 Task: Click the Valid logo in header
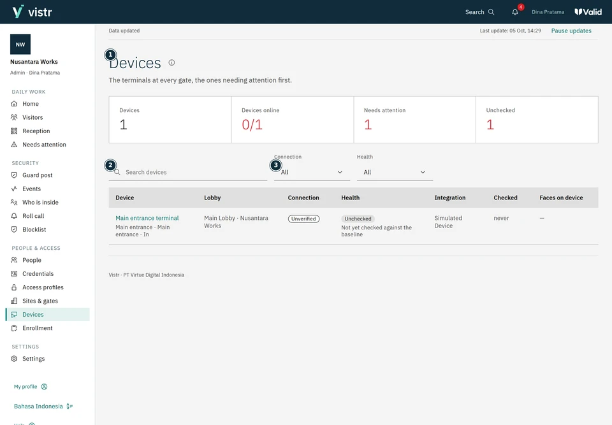[588, 12]
